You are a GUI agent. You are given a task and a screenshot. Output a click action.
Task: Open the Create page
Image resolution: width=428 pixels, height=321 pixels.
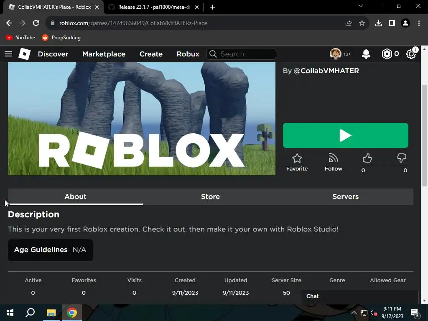pyautogui.click(x=151, y=54)
